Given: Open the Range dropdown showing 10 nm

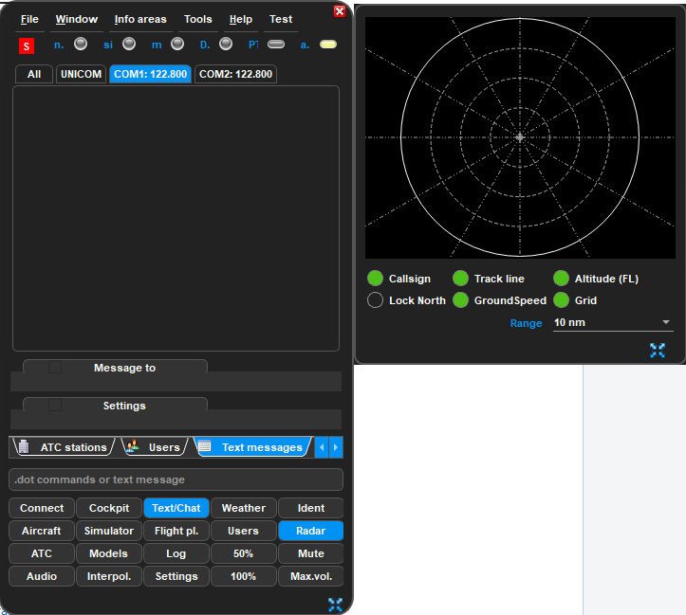Looking at the screenshot, I should click(x=612, y=323).
